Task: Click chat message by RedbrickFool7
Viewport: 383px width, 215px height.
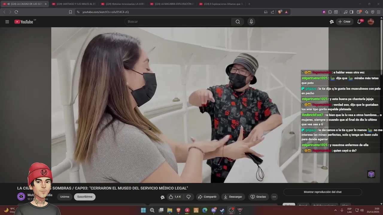Action: (342, 119)
